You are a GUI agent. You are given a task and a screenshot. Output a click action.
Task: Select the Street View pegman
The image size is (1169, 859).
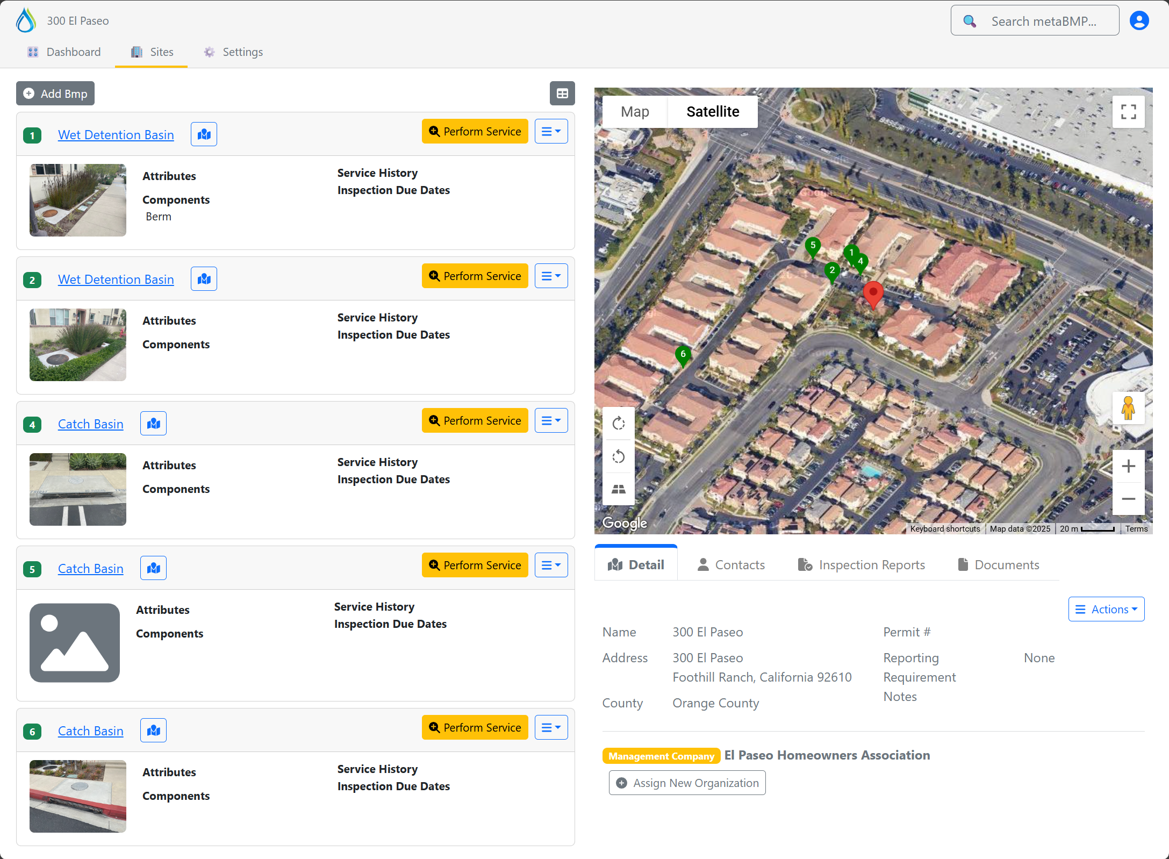pos(1128,408)
